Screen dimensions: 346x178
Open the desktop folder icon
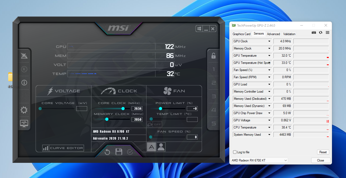point(11,77)
